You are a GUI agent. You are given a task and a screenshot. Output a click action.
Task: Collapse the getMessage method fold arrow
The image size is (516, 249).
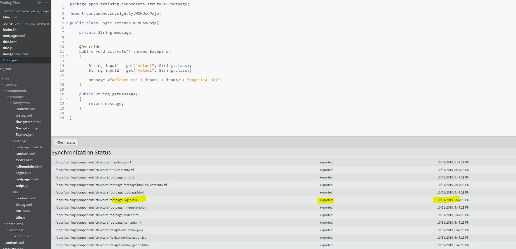point(67,99)
